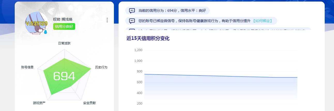Click the 1,000 y-axis value
Image resolution: width=334 pixels, height=111 pixels.
pos(138,61)
